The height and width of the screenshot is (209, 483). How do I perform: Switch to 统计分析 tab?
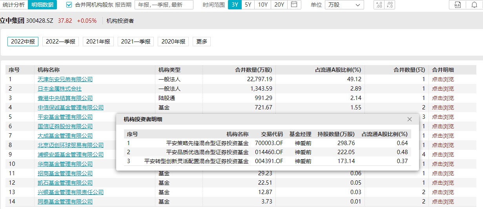[13, 5]
